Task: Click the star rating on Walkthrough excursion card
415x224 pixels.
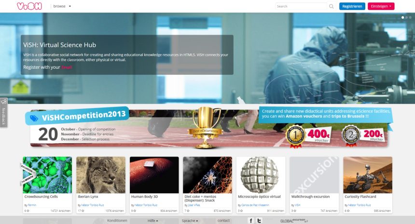Action: click(293, 211)
